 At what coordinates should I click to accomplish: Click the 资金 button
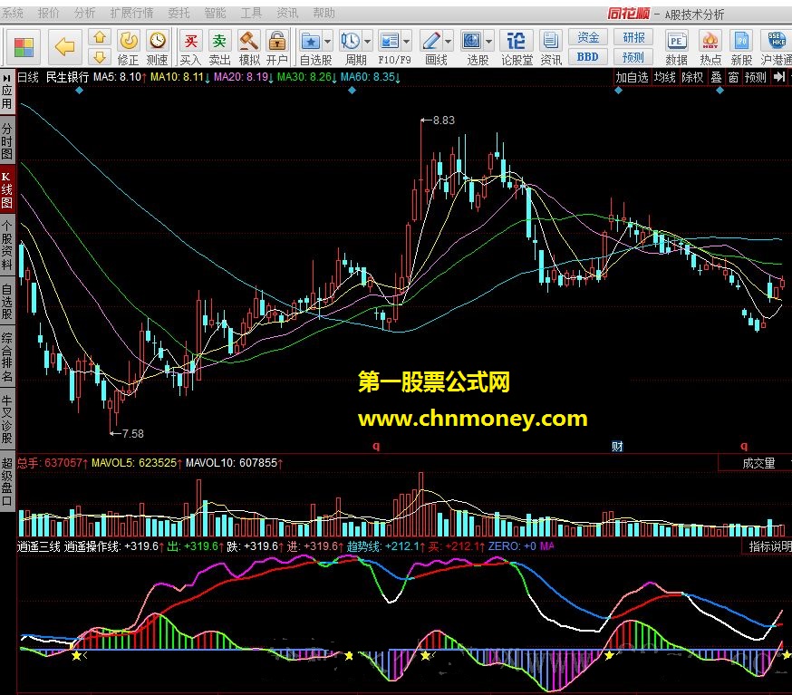(x=588, y=37)
